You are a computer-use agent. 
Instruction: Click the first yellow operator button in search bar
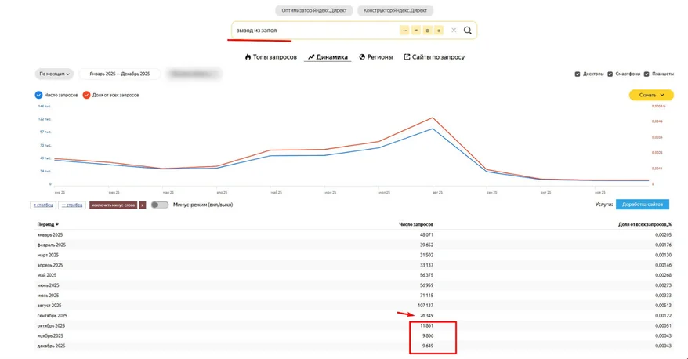(x=404, y=31)
